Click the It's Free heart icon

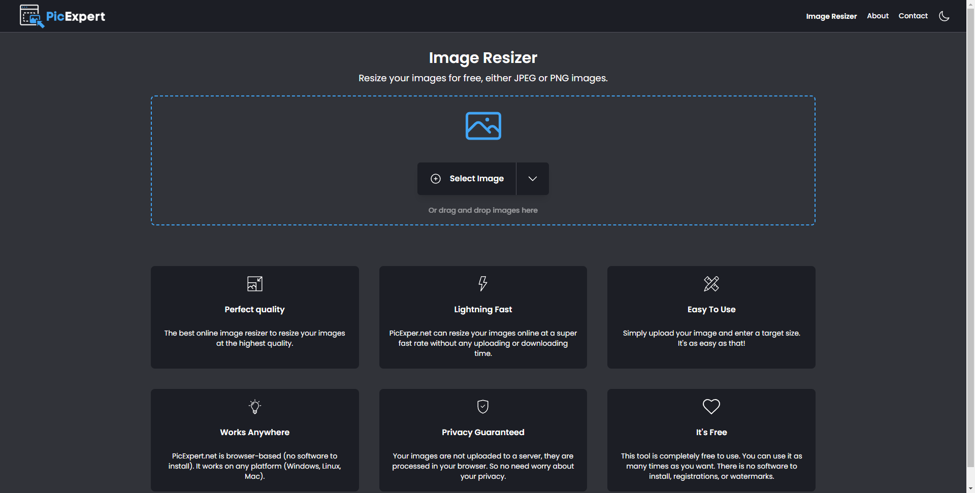pyautogui.click(x=711, y=407)
